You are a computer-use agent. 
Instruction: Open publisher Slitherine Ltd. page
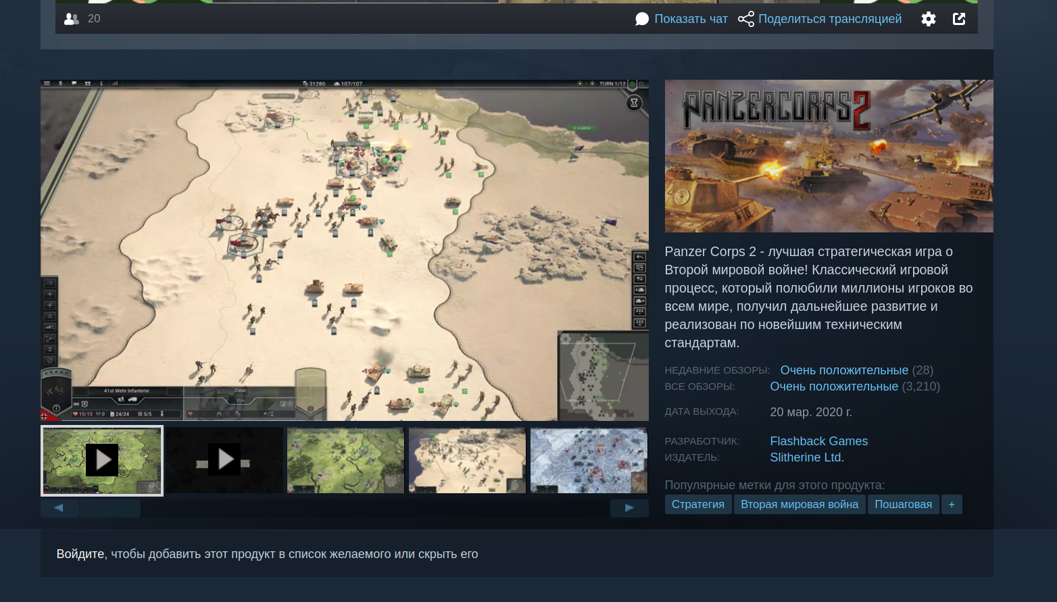(x=807, y=457)
